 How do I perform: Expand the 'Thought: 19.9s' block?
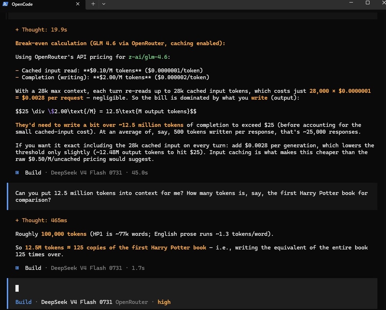click(x=41, y=30)
